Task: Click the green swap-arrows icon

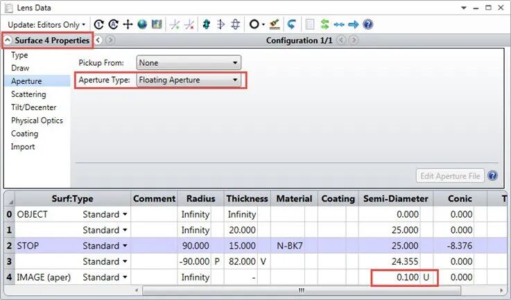Action: (324, 24)
